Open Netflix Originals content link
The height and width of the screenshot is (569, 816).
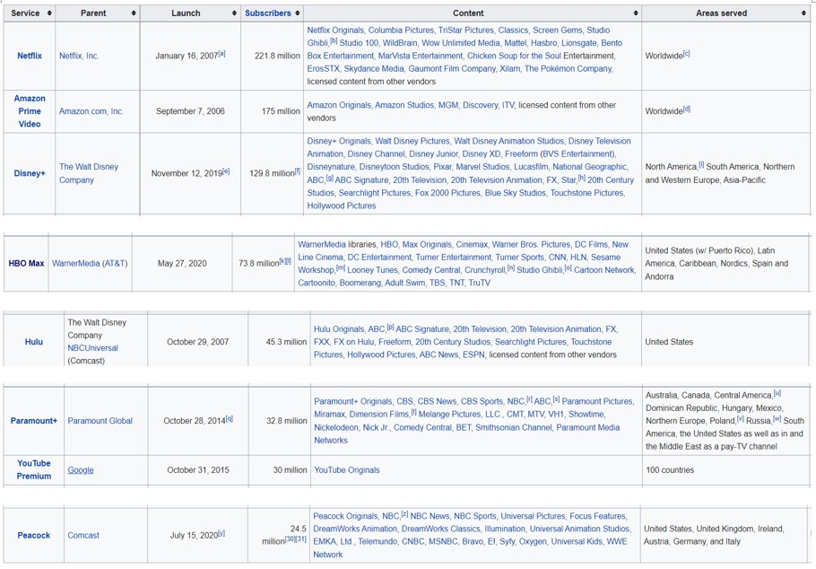click(x=335, y=31)
